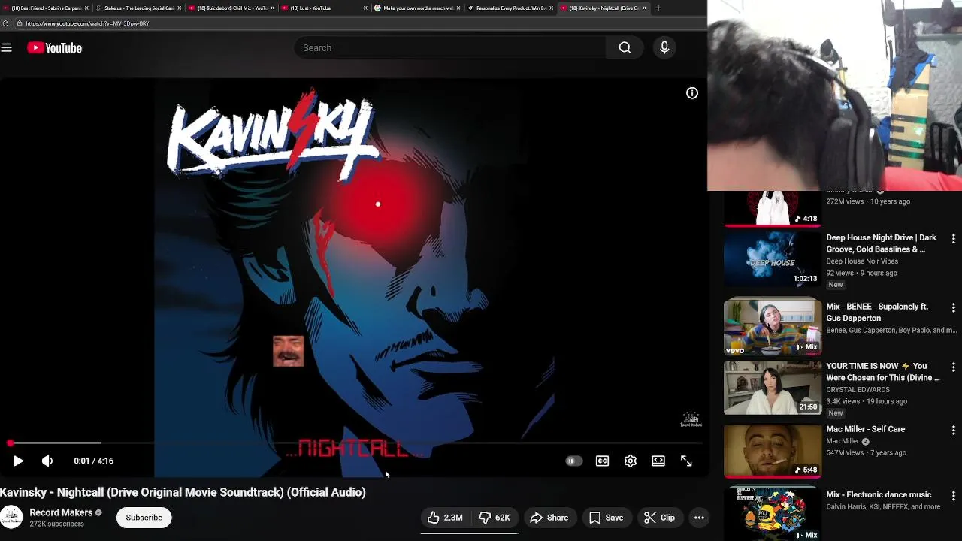This screenshot has height=541, width=962.
Task: Open the Record Makers channel avatar
Action: click(x=11, y=518)
